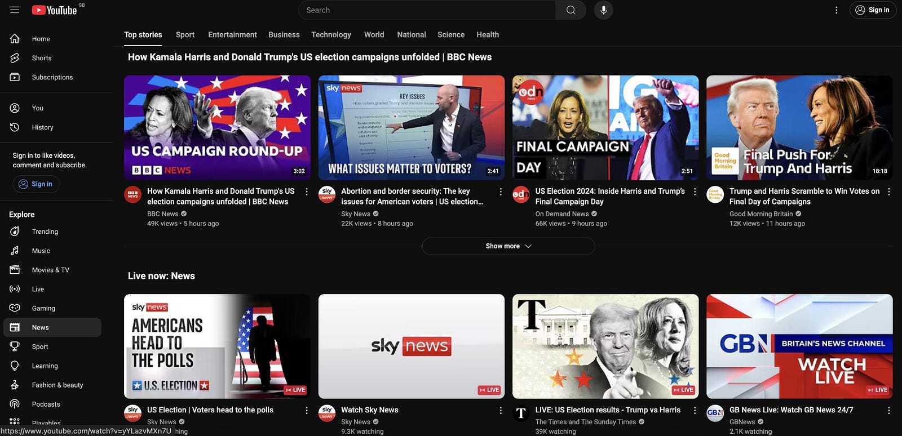This screenshot has width=902, height=436.
Task: Open The Times election results live thumbnail
Action: tap(605, 346)
